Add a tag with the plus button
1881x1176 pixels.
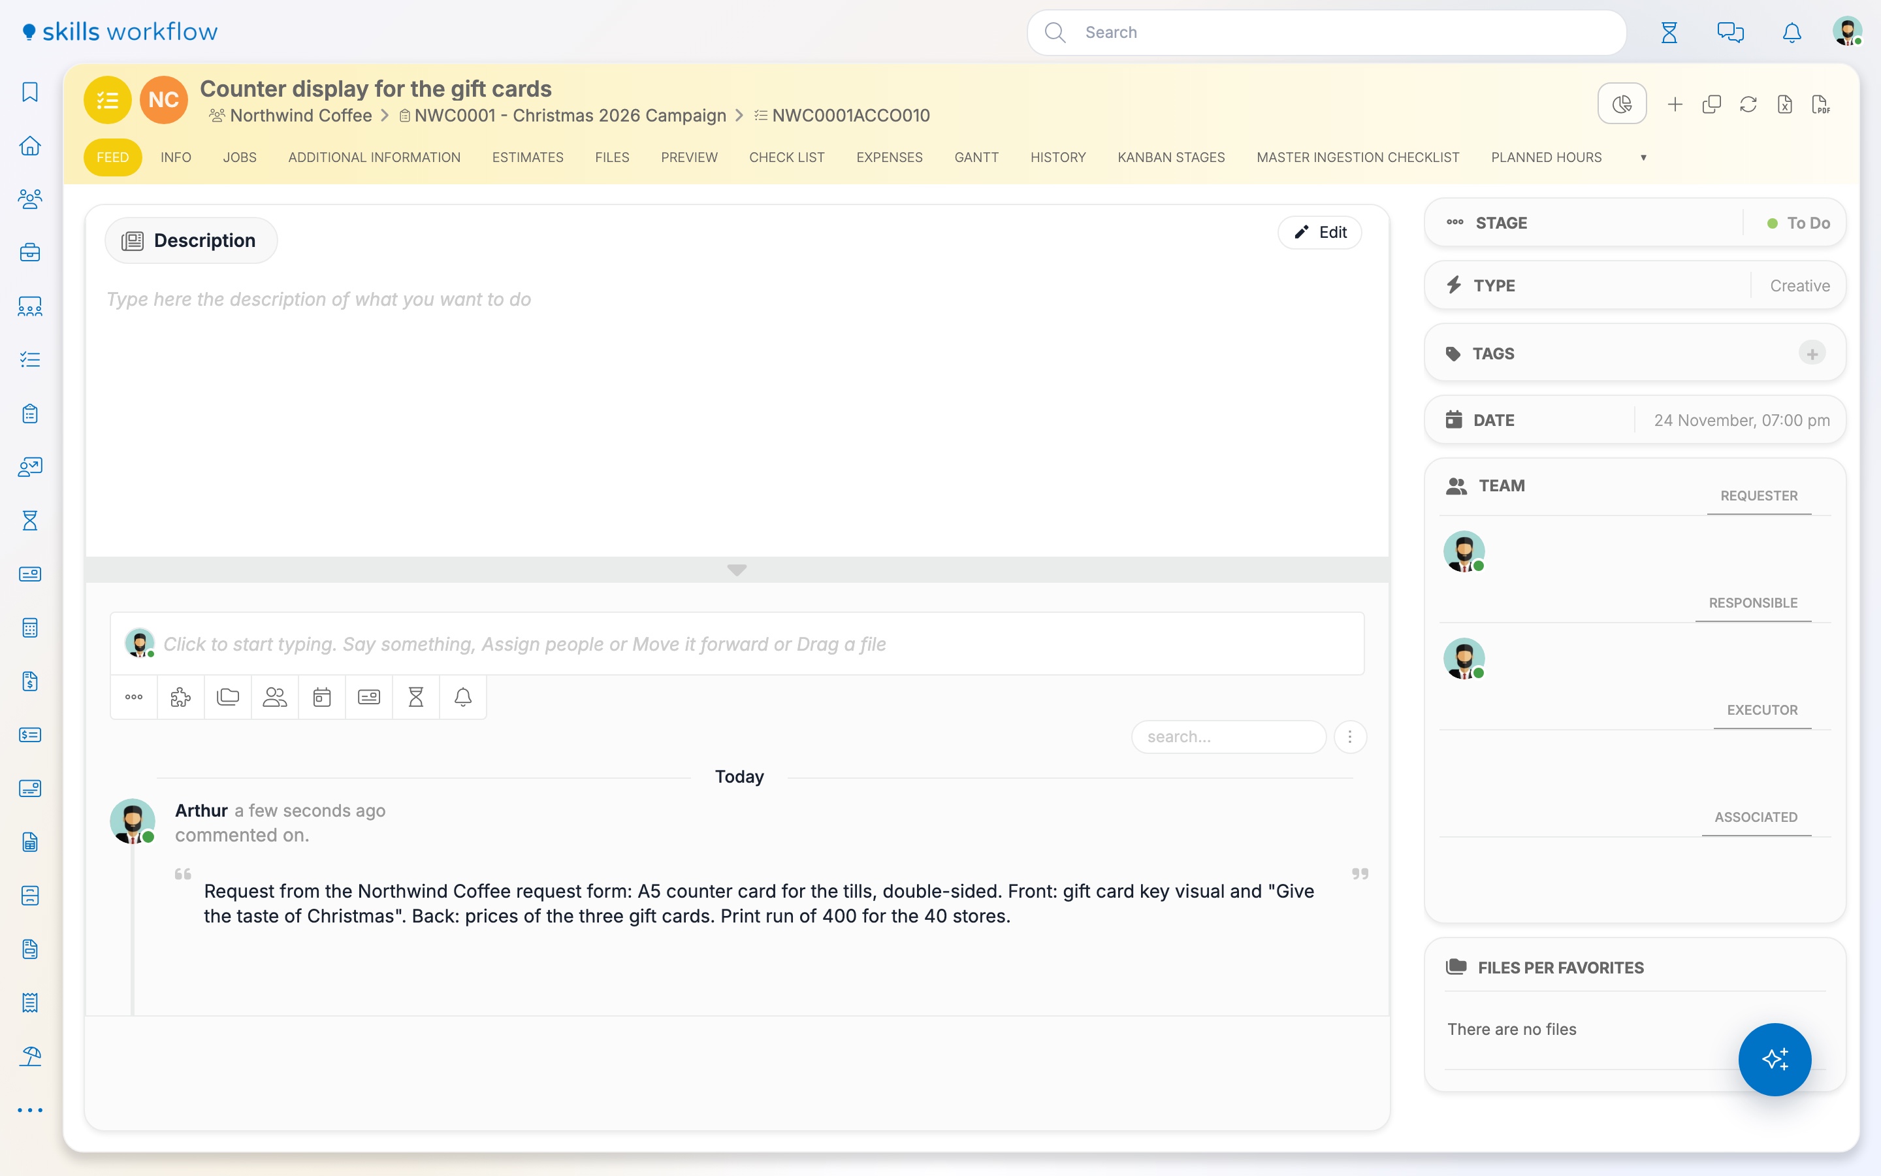coord(1812,354)
